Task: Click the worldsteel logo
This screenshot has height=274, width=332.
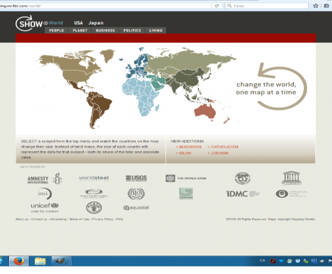Action: pos(93,179)
